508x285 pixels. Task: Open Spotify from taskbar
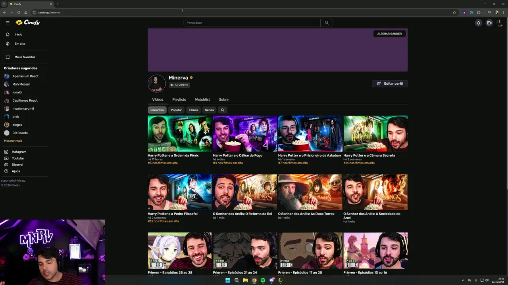pyautogui.click(x=263, y=280)
